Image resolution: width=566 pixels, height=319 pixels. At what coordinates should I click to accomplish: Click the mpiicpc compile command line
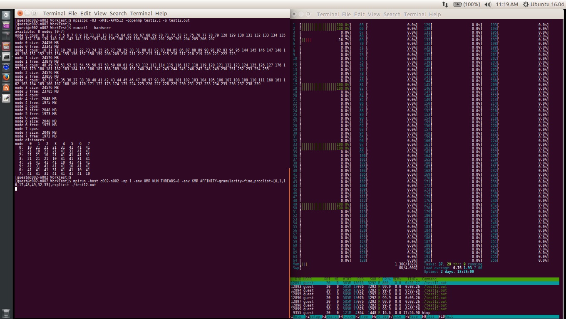pyautogui.click(x=102, y=20)
